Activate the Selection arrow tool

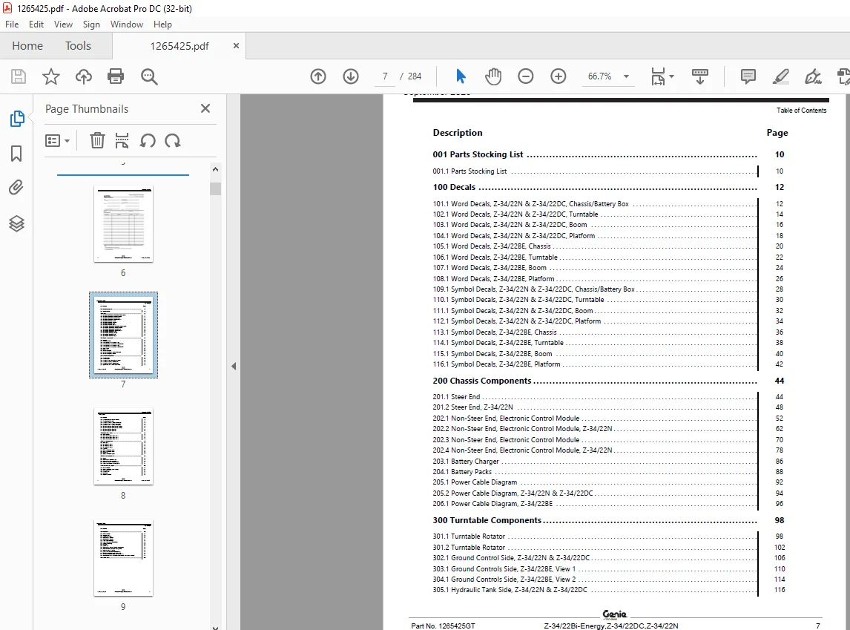coord(461,76)
